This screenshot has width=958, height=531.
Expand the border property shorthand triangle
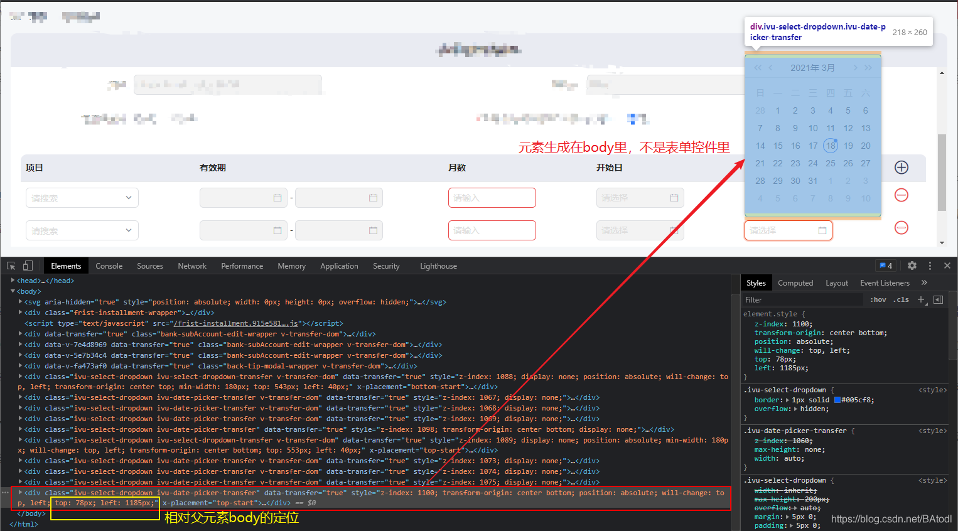click(x=788, y=400)
